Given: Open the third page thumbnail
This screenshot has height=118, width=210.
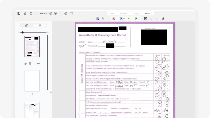Looking at the screenshot, I should coord(32,110).
